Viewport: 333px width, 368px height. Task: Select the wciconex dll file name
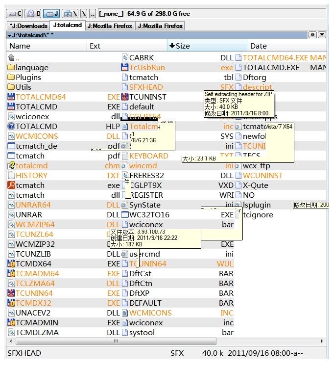tap(32, 116)
